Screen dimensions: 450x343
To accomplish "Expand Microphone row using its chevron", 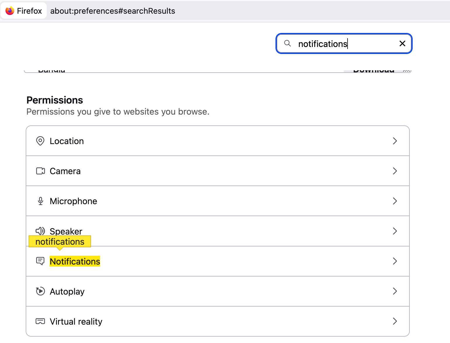I will click(395, 201).
